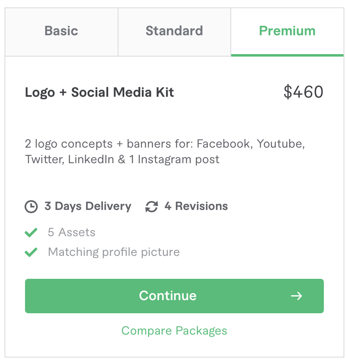
Task: Switch to the Basic package tab
Action: pyautogui.click(x=61, y=31)
